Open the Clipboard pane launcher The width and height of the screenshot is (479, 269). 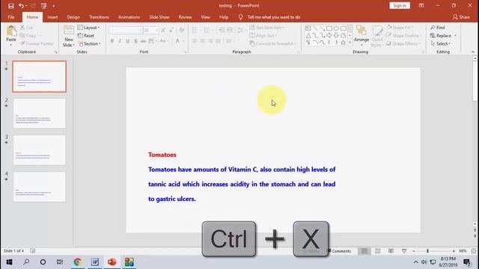(56, 52)
